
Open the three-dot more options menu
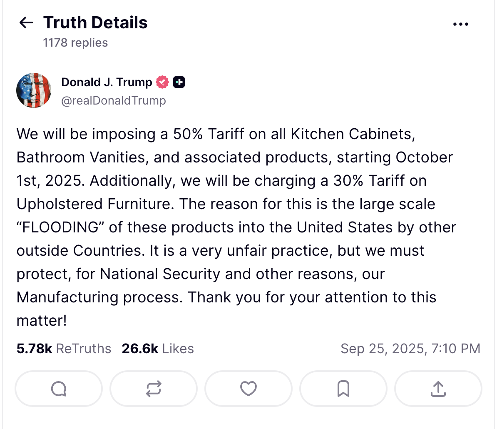[460, 24]
